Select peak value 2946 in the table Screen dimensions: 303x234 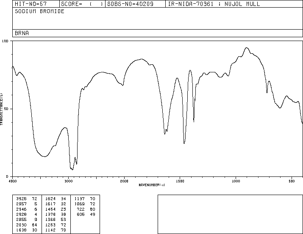(x=22, y=209)
